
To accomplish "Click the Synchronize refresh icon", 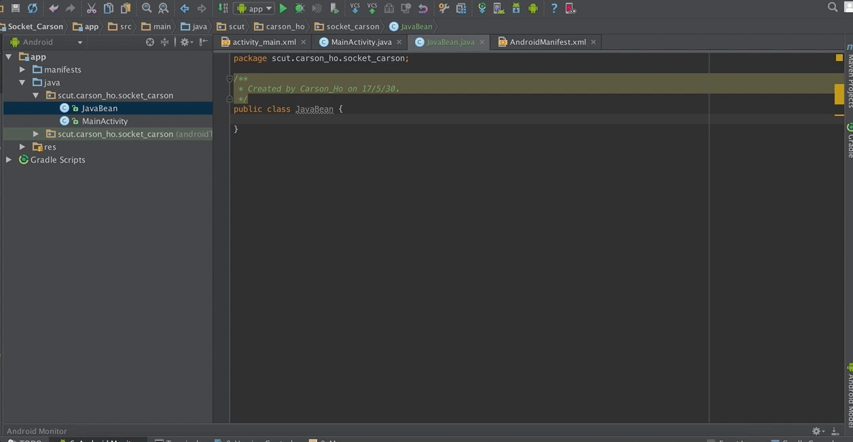I will pyautogui.click(x=32, y=8).
